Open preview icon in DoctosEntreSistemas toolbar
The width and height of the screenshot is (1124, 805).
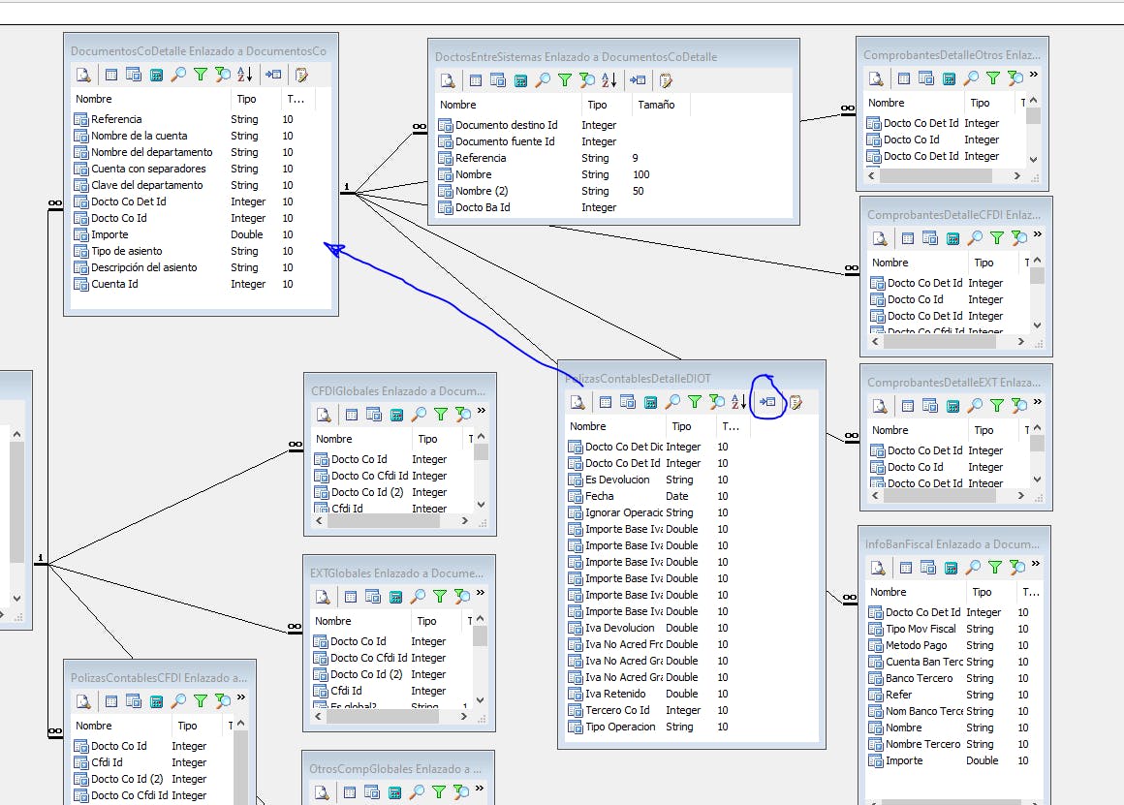tap(447, 80)
